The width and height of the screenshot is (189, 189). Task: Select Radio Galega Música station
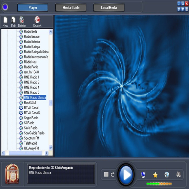click(x=36, y=52)
